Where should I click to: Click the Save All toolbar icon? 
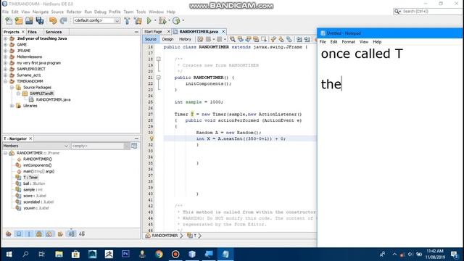coord(40,20)
